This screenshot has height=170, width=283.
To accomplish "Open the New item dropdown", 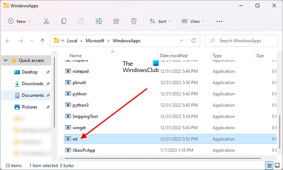I will click(x=19, y=21).
